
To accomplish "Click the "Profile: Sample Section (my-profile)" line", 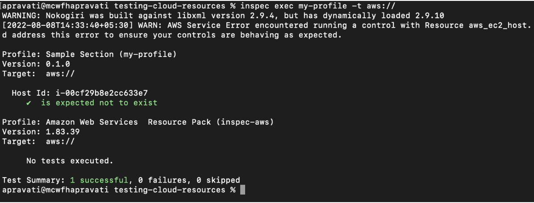I will 90,54.
